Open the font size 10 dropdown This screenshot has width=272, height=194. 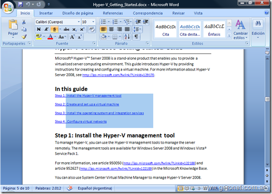click(x=93, y=22)
